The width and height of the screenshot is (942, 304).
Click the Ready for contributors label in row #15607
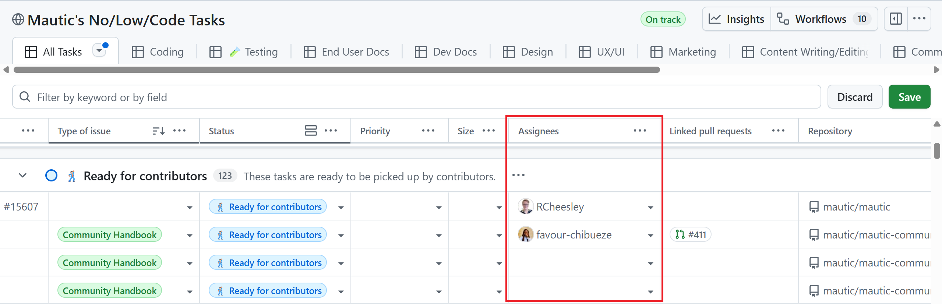tap(268, 206)
